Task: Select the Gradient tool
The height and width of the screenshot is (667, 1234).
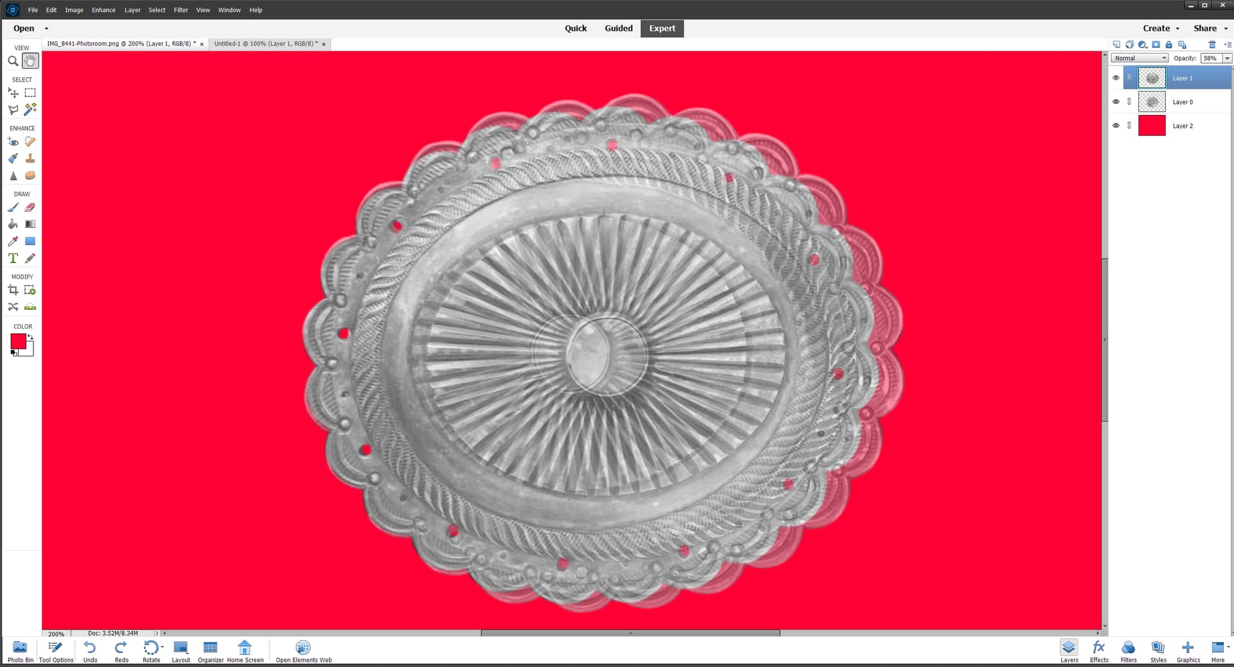Action: coord(30,224)
